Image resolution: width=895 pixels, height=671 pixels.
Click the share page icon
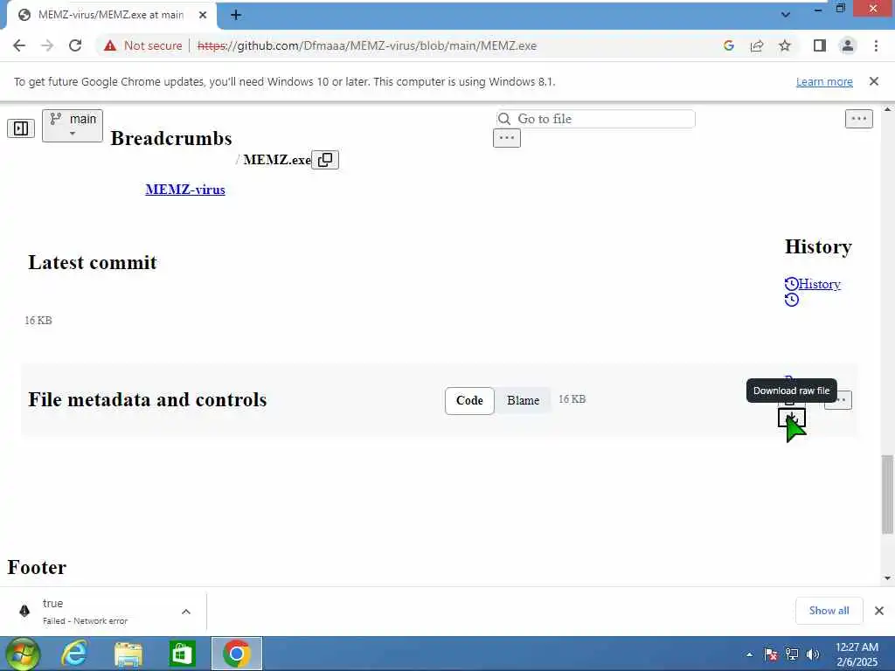(757, 45)
